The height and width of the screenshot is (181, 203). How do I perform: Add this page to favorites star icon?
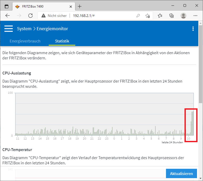[x=147, y=16]
